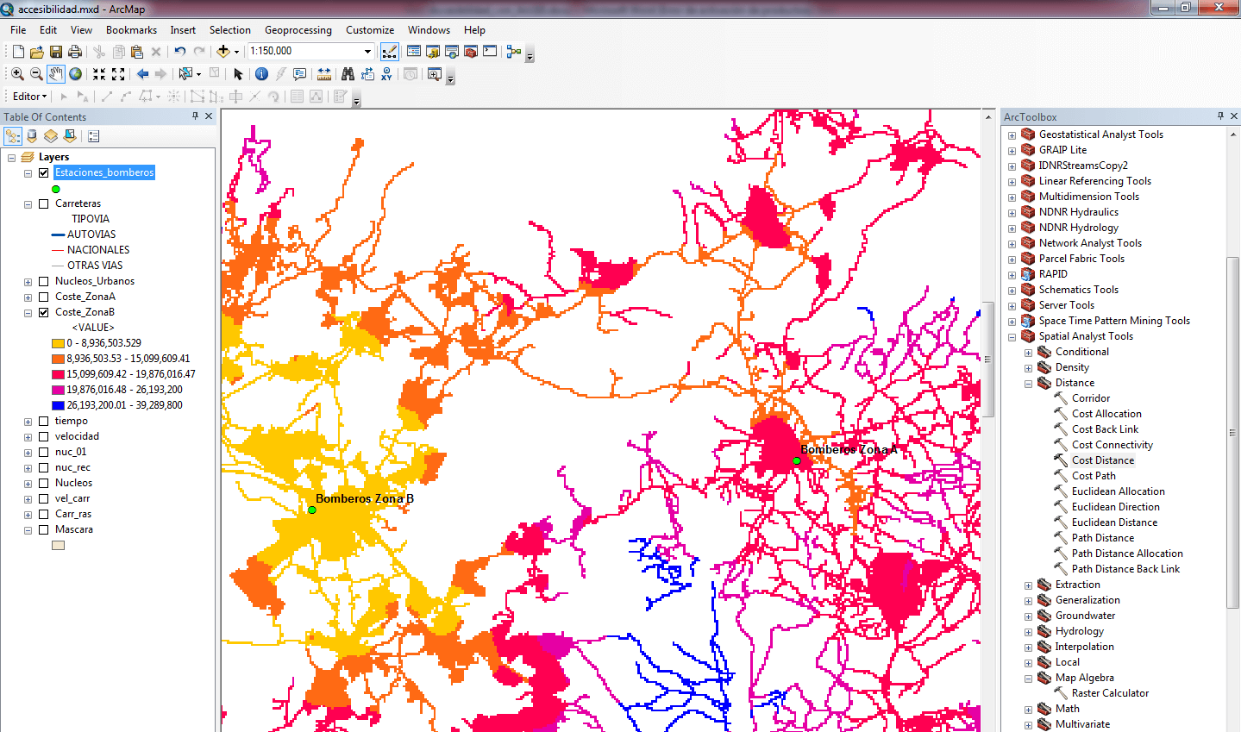Open the ModelBuilder window icon
The width and height of the screenshot is (1241, 732).
514,52
